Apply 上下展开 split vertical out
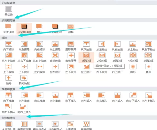Viewport: 157px width, 130px height. [24, 69]
